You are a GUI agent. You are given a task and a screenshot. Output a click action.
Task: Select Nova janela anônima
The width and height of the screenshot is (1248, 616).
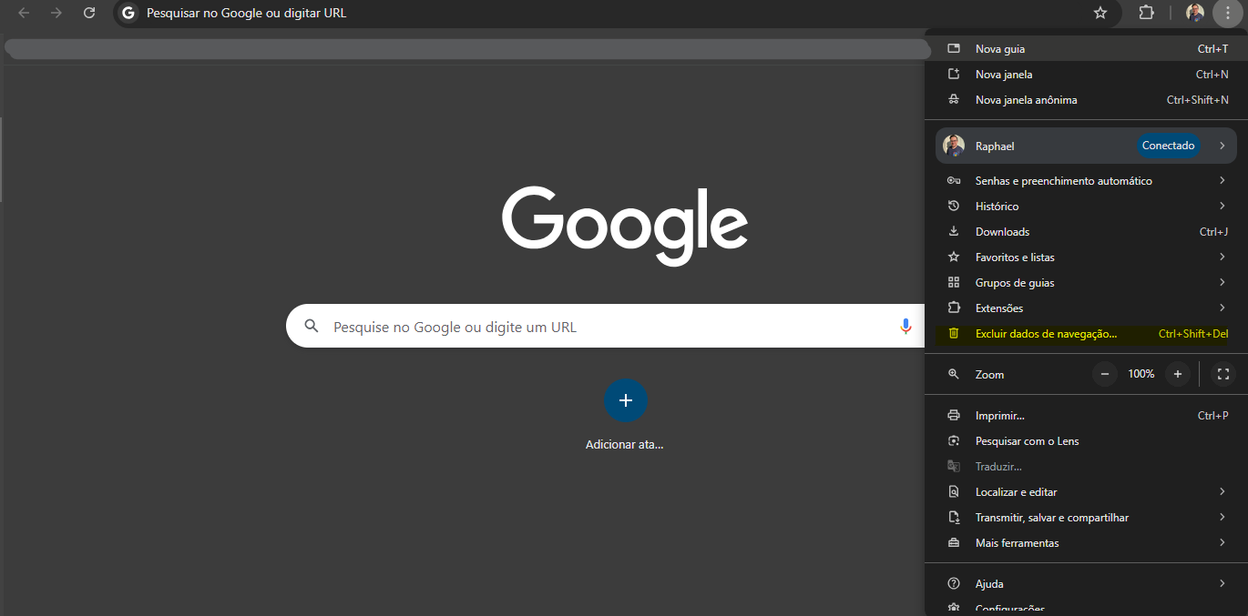click(x=1026, y=100)
